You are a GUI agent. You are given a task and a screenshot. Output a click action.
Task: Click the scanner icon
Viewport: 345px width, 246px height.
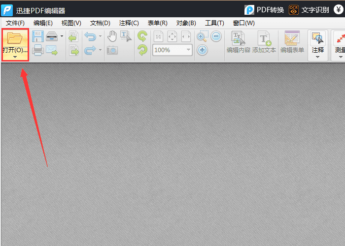(x=52, y=36)
